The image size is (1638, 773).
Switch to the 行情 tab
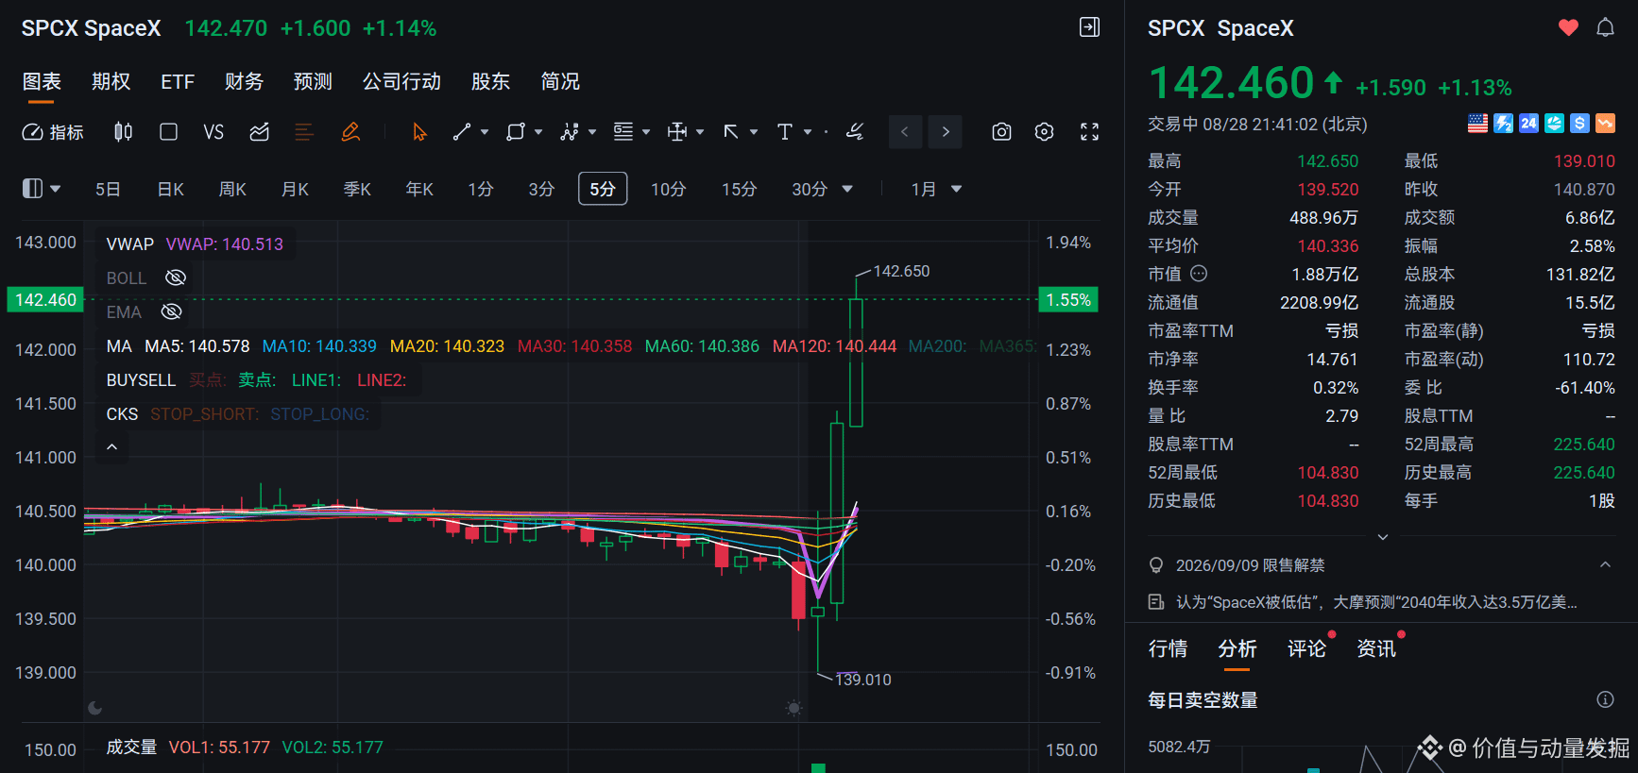(1168, 649)
